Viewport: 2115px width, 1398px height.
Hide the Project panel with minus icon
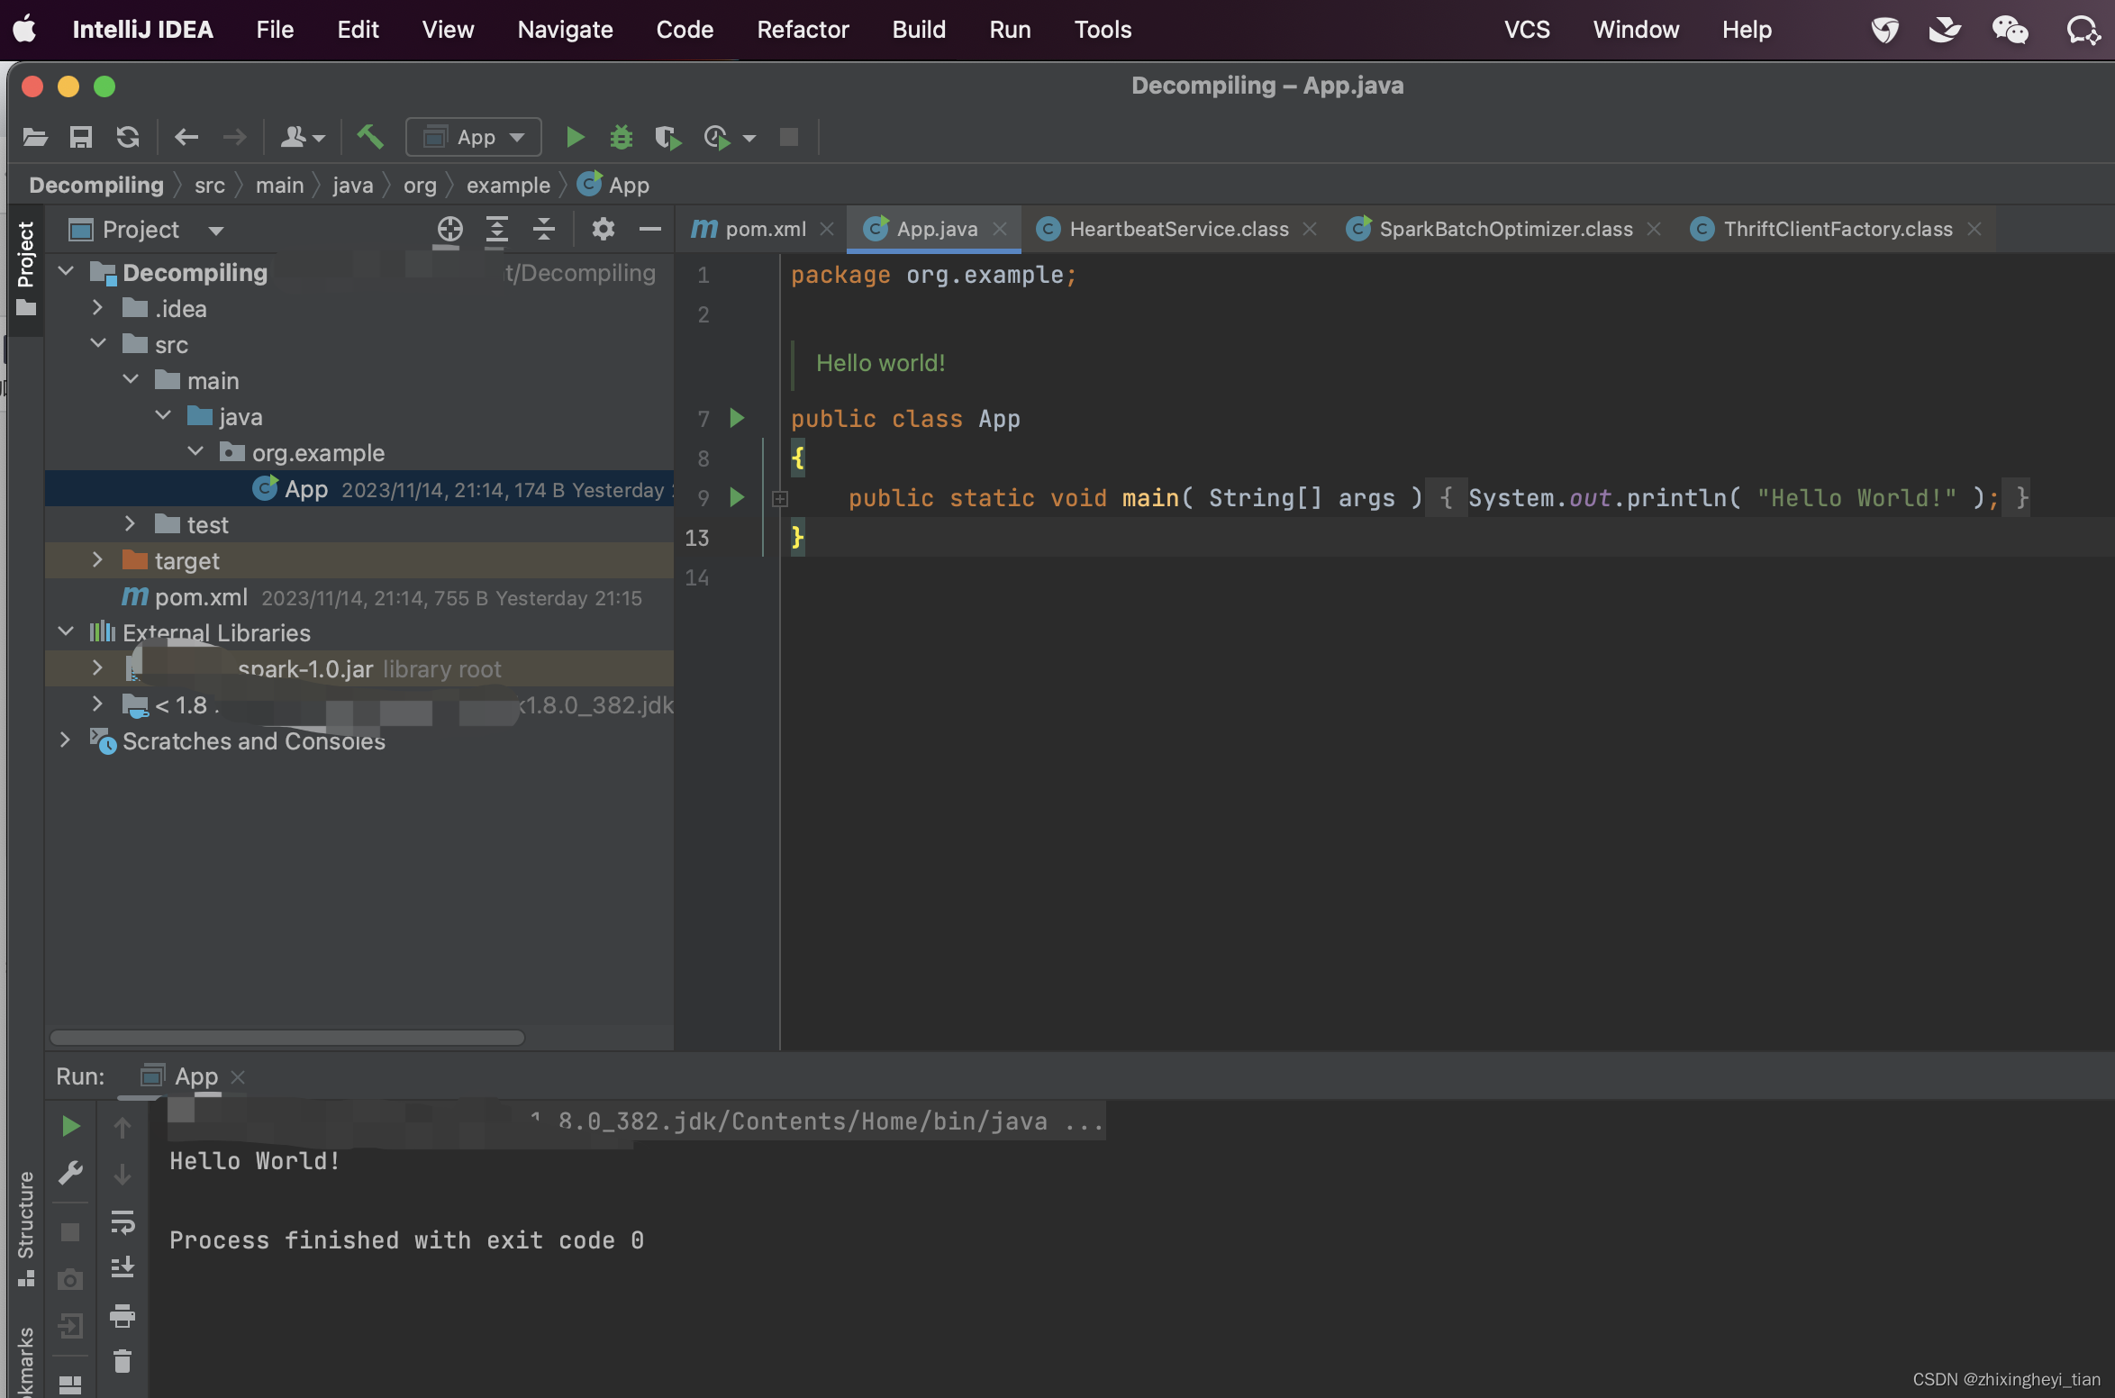[x=650, y=229]
